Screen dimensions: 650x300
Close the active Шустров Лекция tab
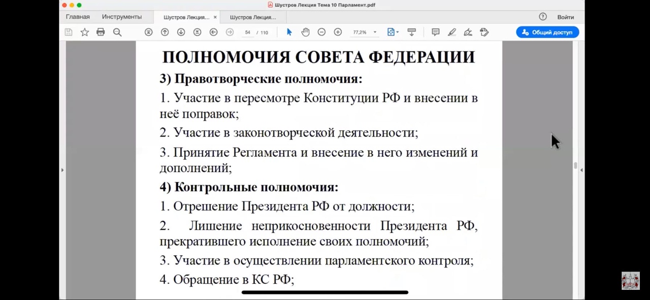click(x=215, y=17)
